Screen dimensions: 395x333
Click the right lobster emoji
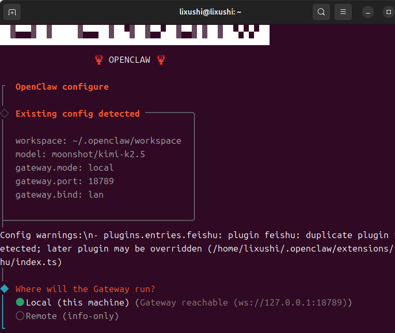click(161, 60)
